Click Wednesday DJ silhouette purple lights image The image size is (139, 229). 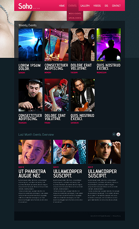pos(109,45)
